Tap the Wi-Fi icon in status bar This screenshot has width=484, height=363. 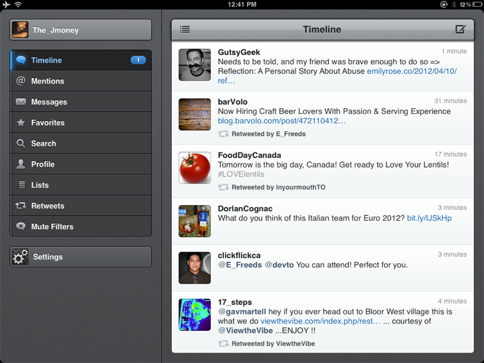[x=18, y=4]
